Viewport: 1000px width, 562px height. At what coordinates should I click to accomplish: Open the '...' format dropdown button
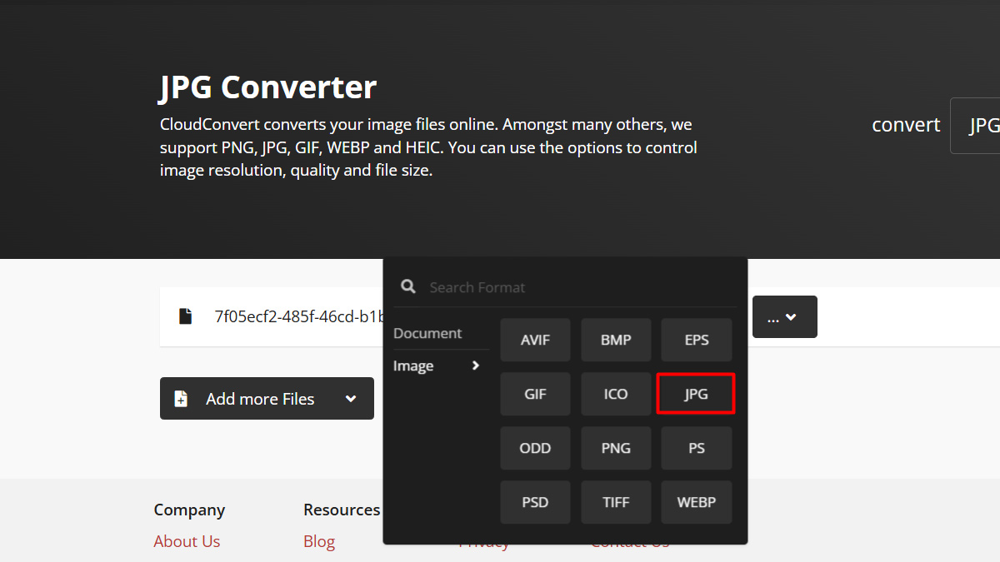click(x=784, y=316)
